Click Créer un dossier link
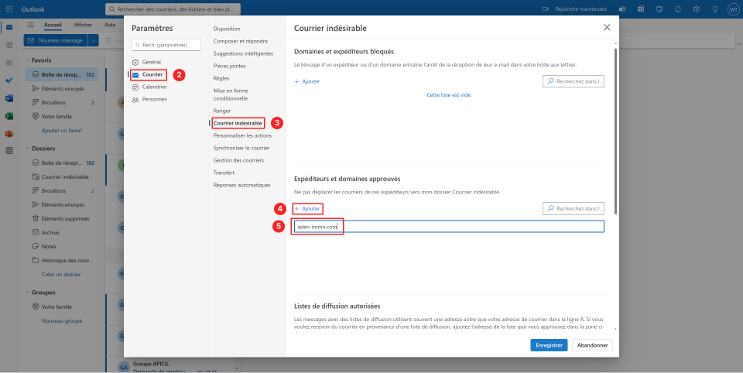 click(x=61, y=275)
